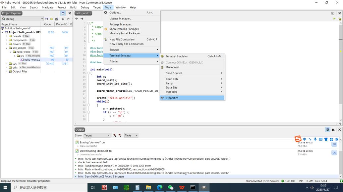Click the yellow folder icon in Project Explorer toolbar

click(x=52, y=19)
